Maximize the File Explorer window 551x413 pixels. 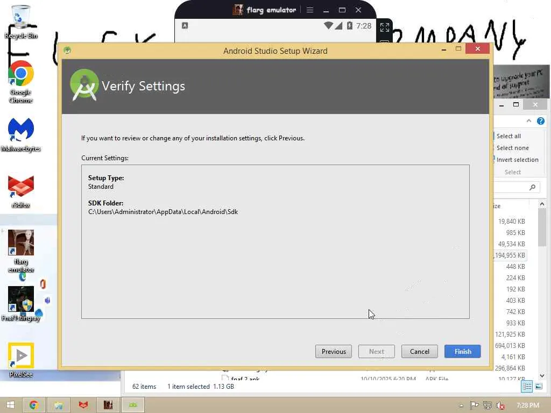pyautogui.click(x=516, y=105)
